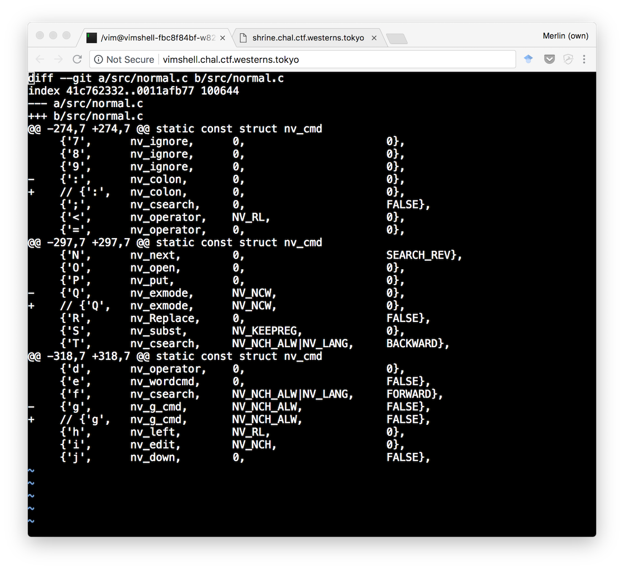Viewport: 624px width, 570px height.
Task: Click the browser forward arrow
Action: (x=59, y=59)
